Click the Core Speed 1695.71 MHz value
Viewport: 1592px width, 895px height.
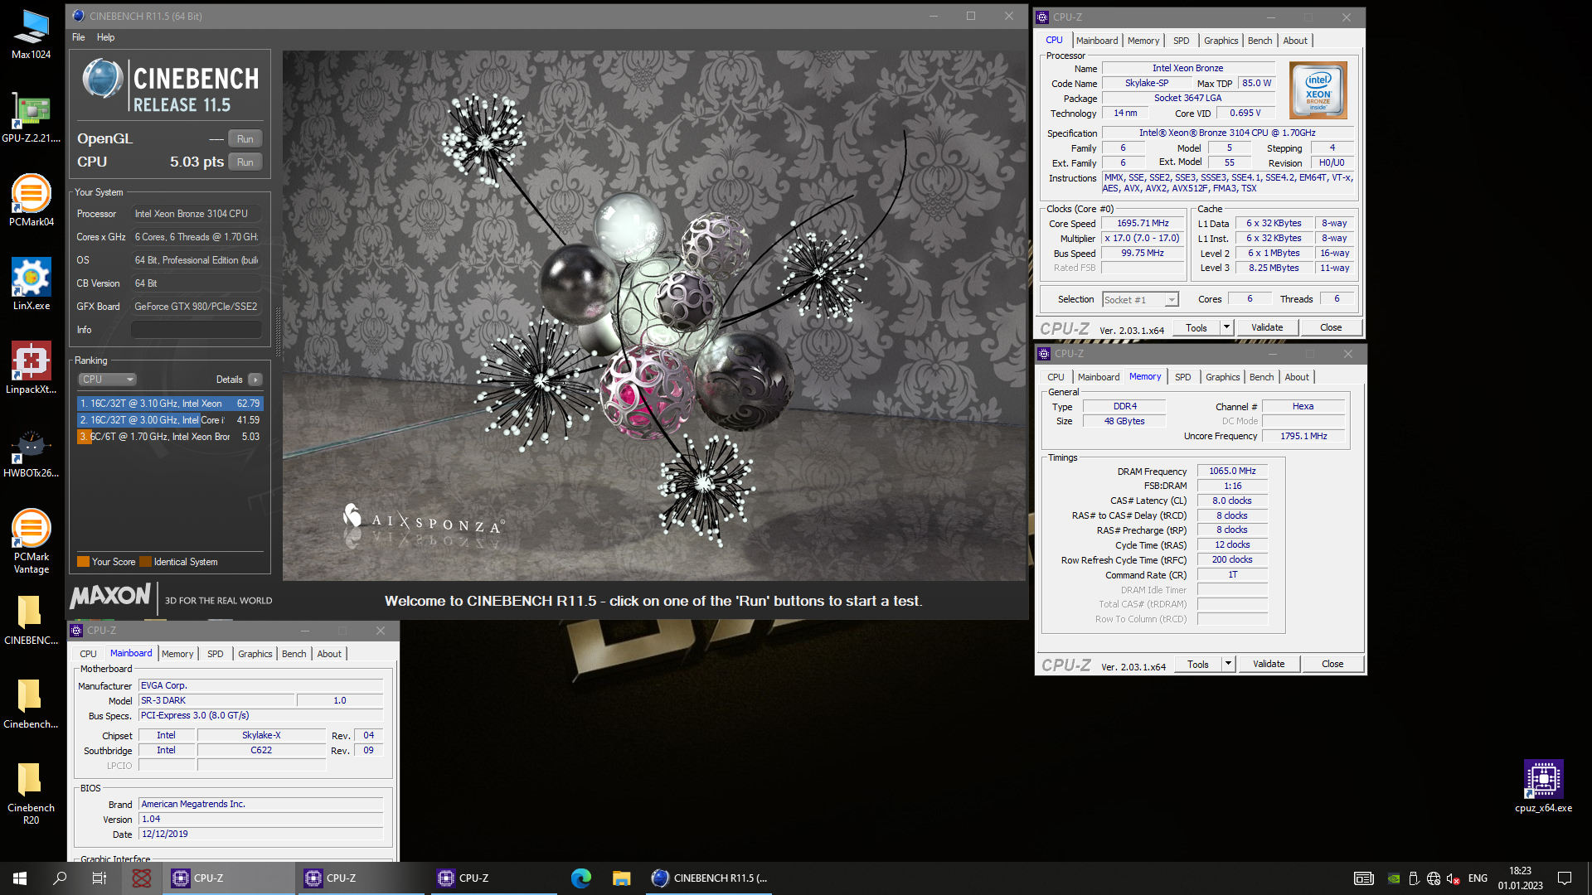point(1143,224)
